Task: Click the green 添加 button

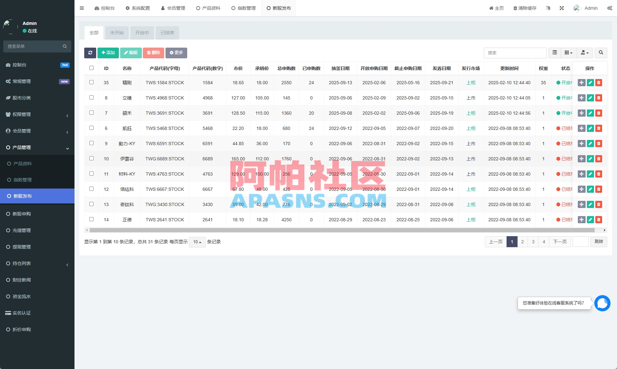Action: (108, 53)
